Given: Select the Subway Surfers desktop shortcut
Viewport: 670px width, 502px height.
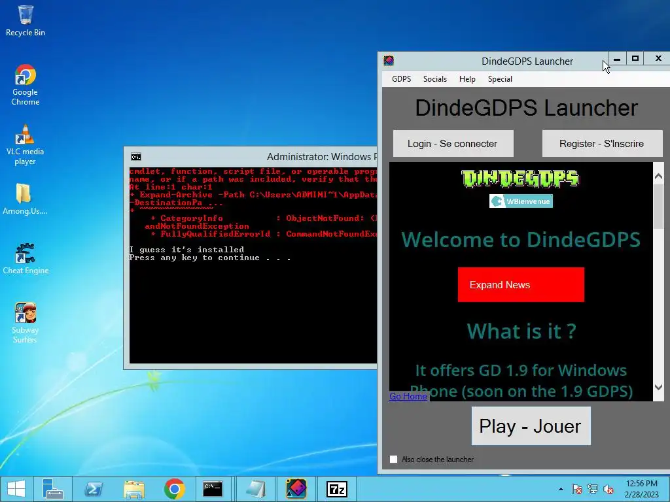Looking at the screenshot, I should [x=25, y=322].
